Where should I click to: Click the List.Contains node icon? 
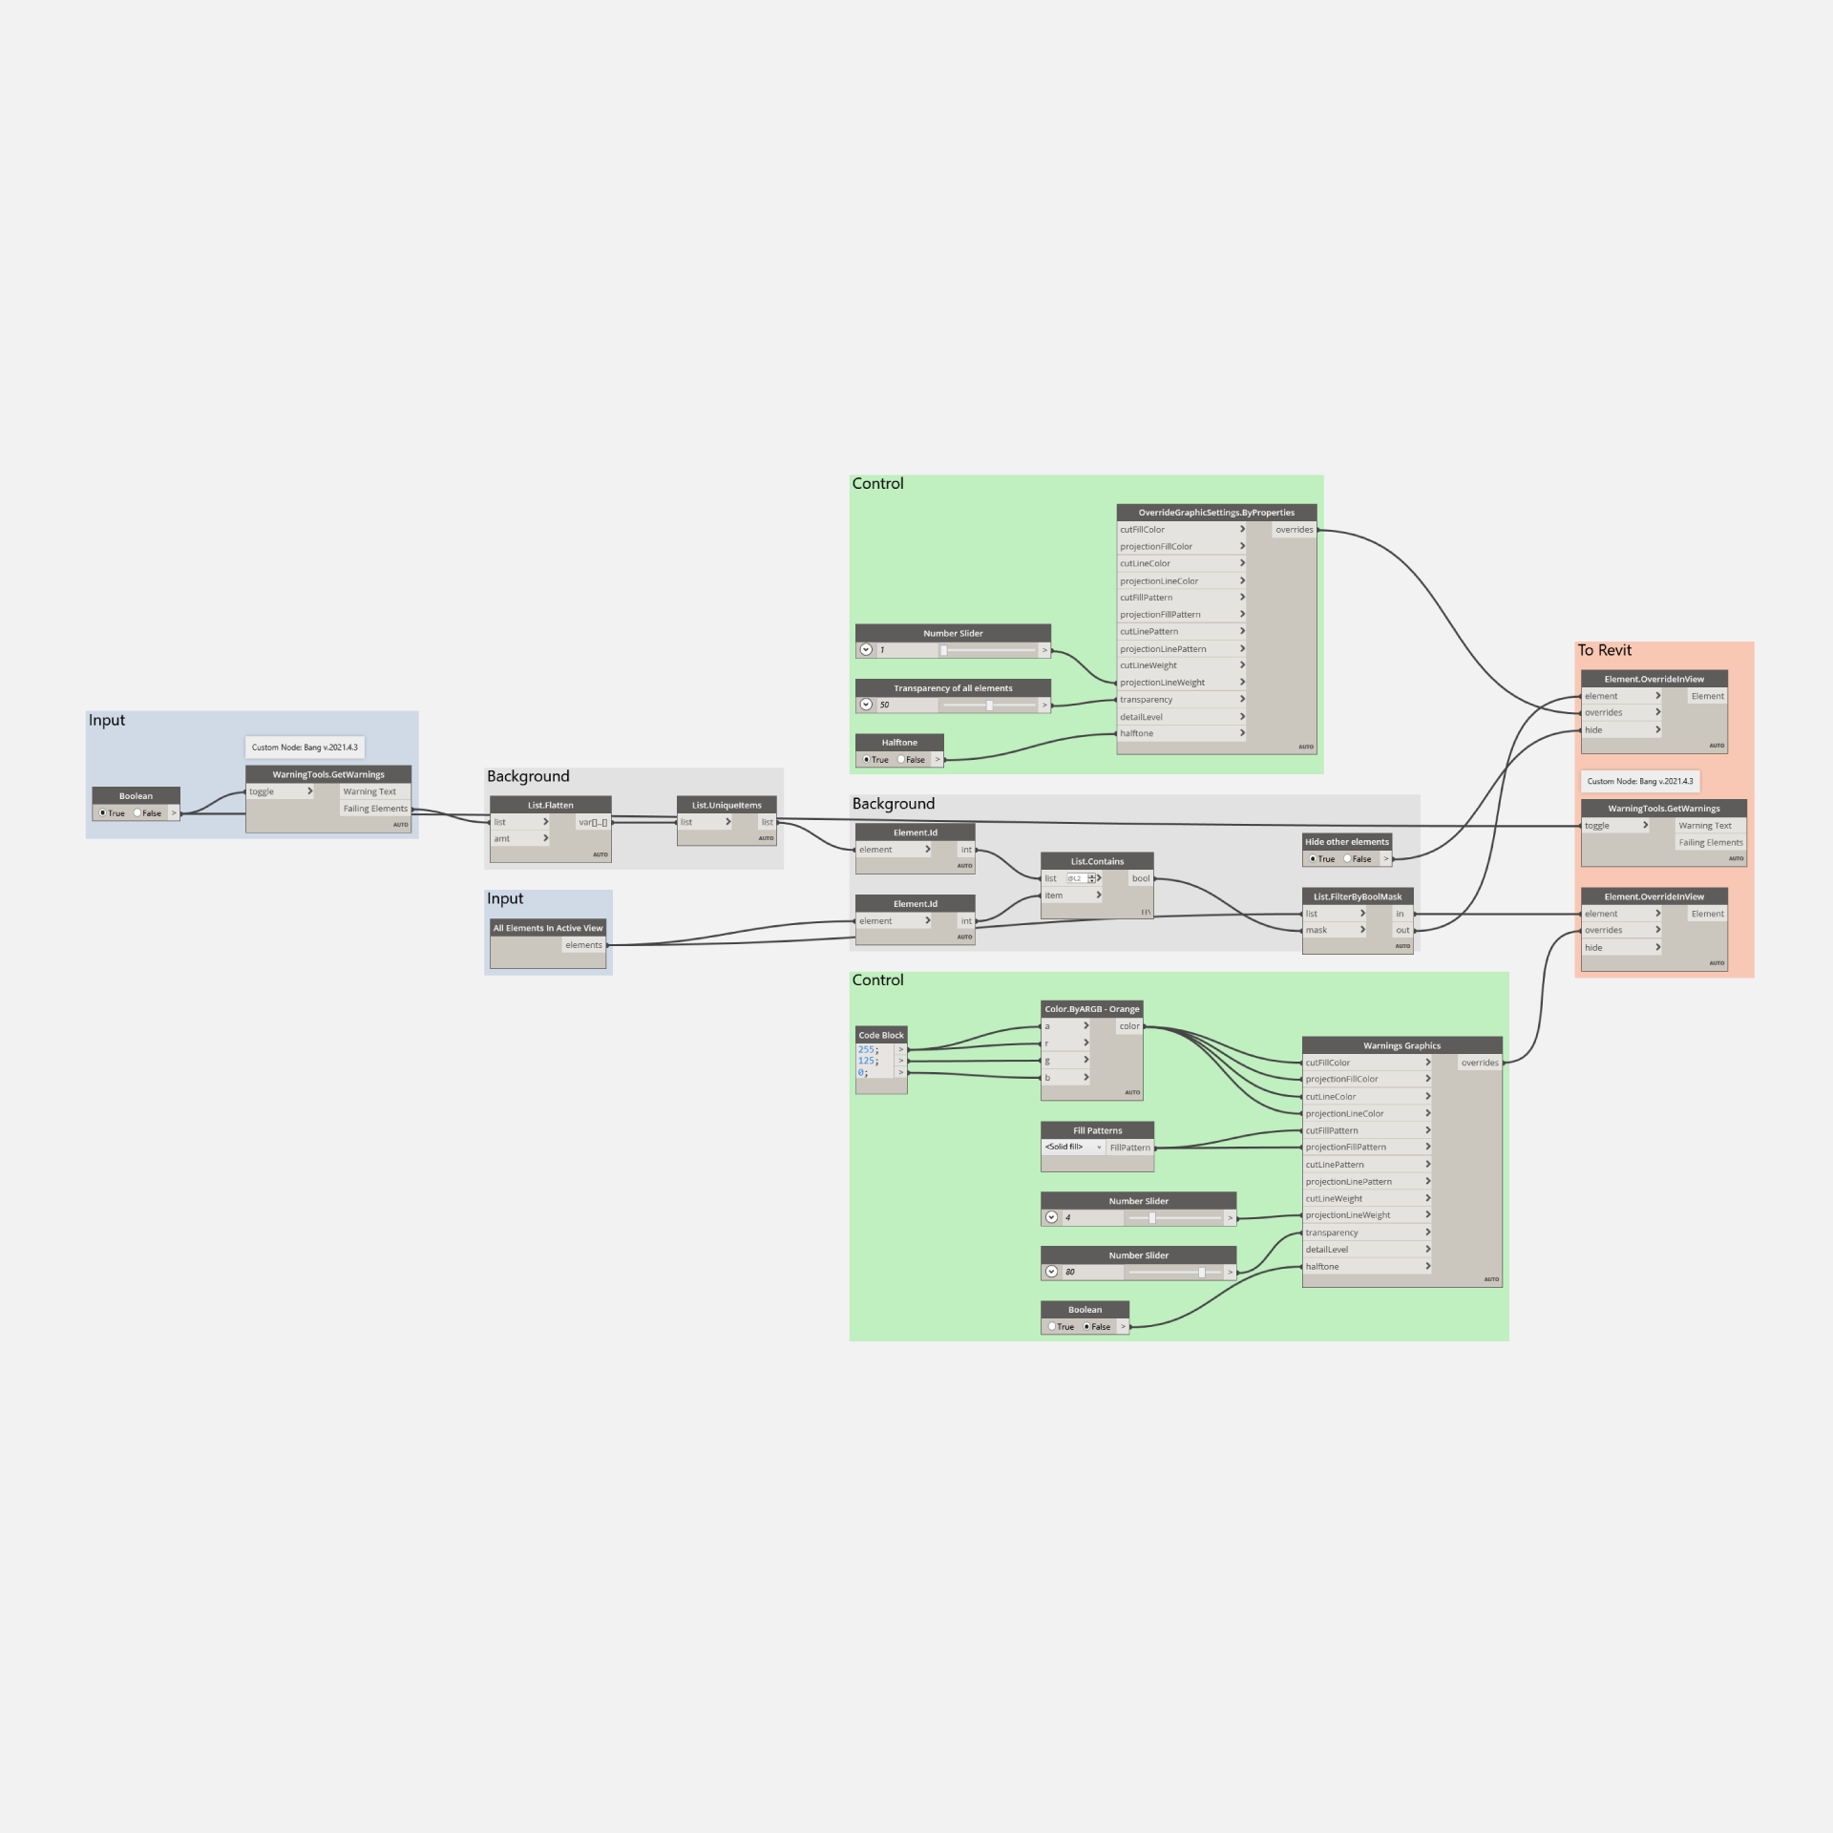[x=1093, y=856]
